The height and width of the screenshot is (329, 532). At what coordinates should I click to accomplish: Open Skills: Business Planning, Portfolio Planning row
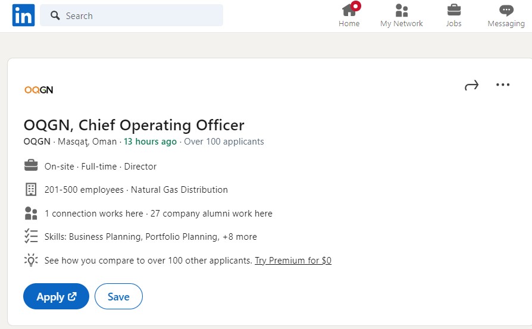[x=151, y=237]
